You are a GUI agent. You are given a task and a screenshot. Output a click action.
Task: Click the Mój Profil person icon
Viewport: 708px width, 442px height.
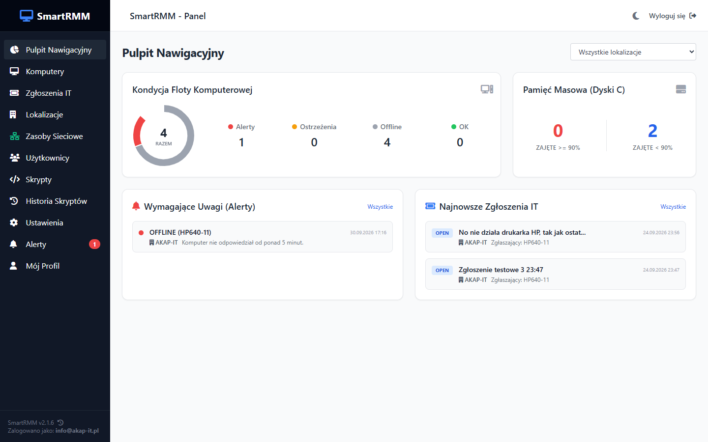tap(13, 266)
